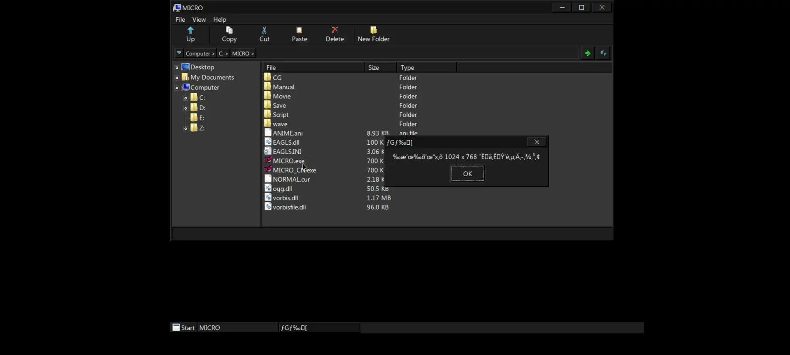The width and height of the screenshot is (790, 355).
Task: Click the 8.93 KB size value
Action: pos(378,133)
